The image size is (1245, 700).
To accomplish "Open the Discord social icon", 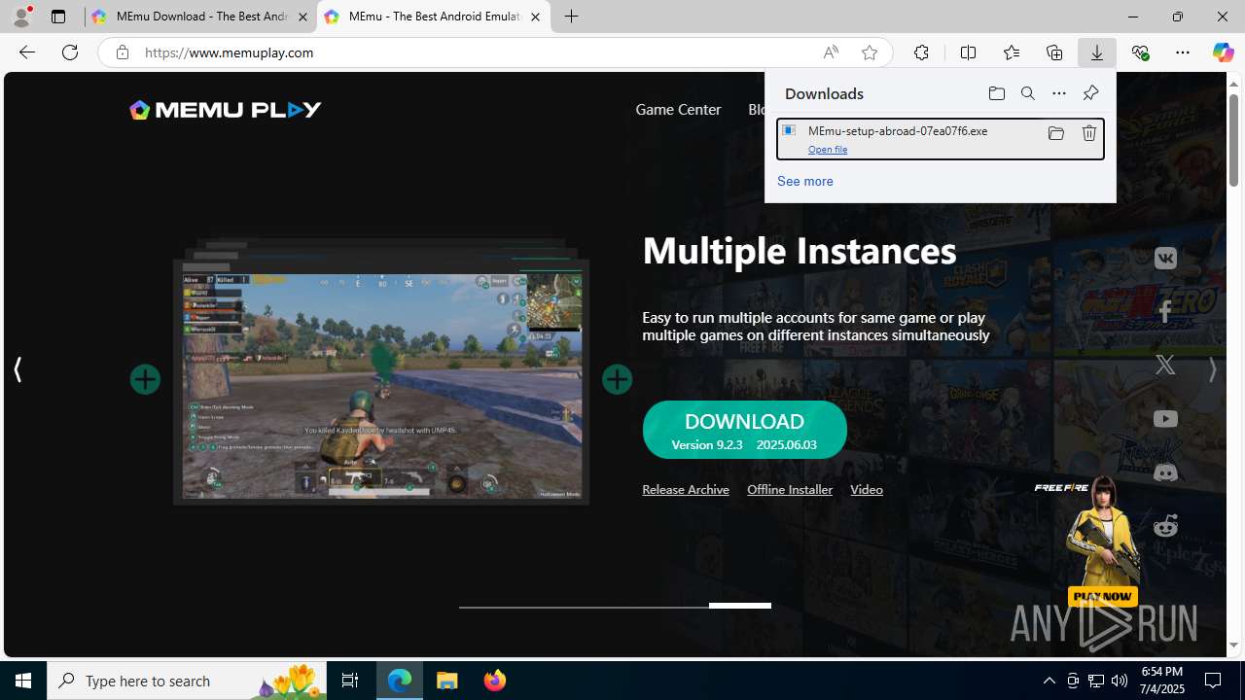I will click(x=1165, y=472).
